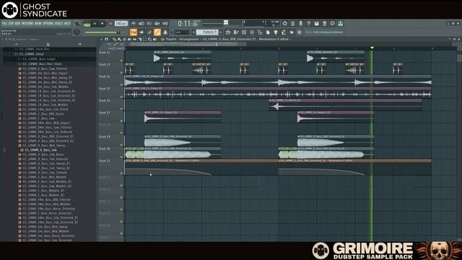462x260 pixels.
Task: Open the PATTERNS menu
Action: (27, 23)
